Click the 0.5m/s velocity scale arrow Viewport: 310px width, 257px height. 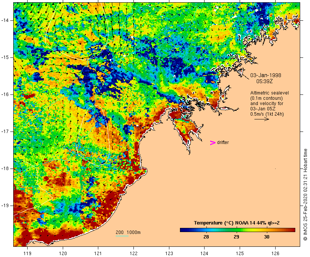coord(262,119)
